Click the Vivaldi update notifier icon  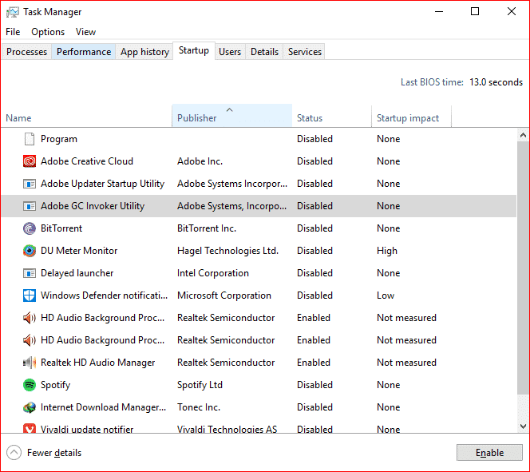tap(30, 428)
